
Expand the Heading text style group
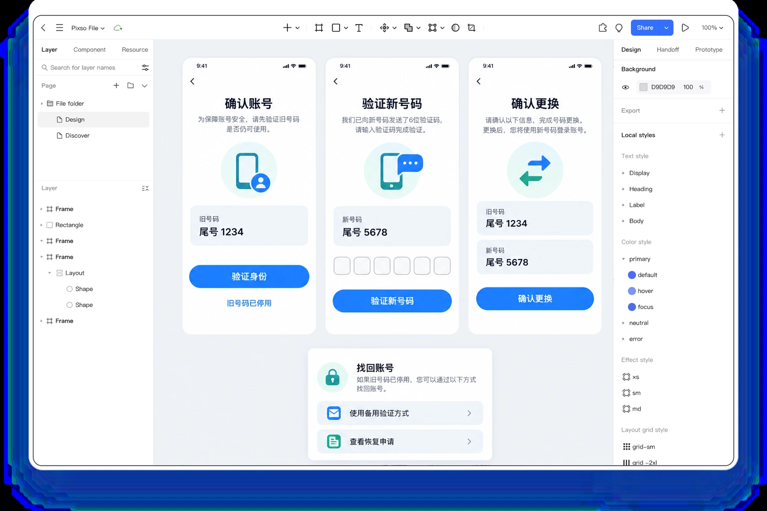click(623, 189)
